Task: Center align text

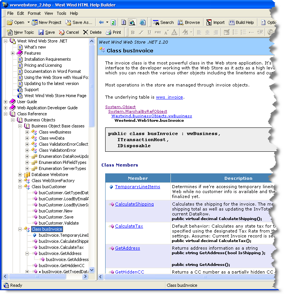Action: [x=207, y=33]
